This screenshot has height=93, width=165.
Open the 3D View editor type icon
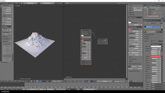(2, 81)
